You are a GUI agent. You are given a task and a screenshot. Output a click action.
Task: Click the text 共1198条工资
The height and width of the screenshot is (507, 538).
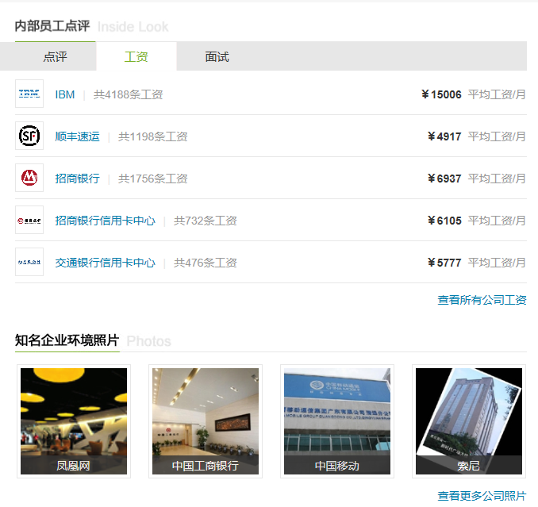click(152, 136)
